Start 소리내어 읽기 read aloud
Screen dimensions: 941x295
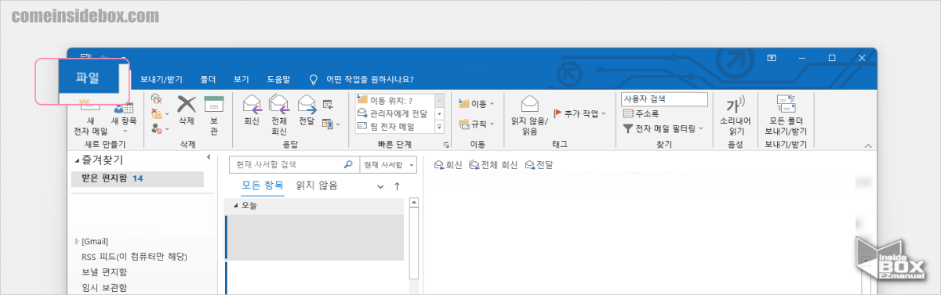[736, 114]
